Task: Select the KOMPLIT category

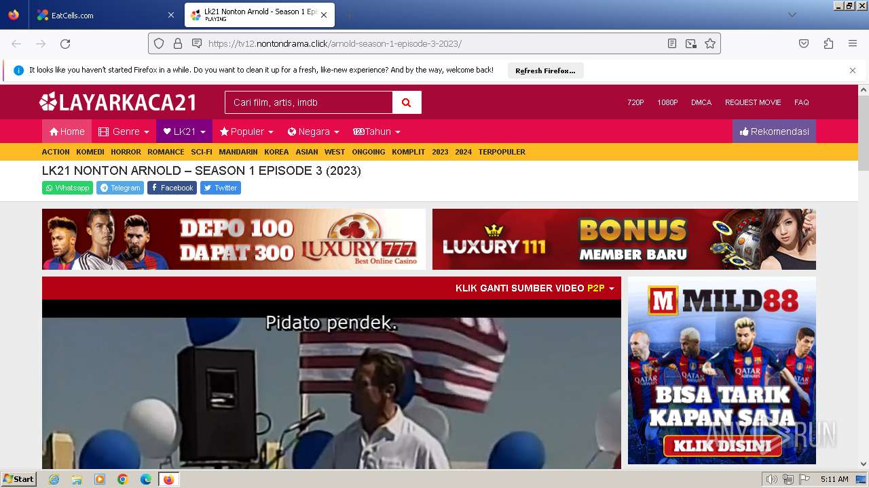Action: (409, 152)
